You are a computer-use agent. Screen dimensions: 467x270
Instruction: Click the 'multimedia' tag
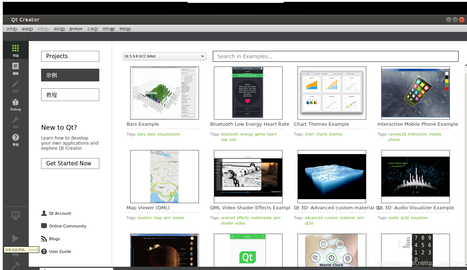261,218
